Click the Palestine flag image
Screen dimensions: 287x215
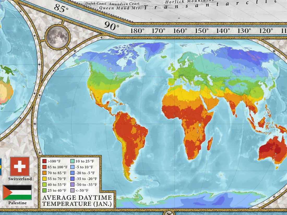coord(17,192)
